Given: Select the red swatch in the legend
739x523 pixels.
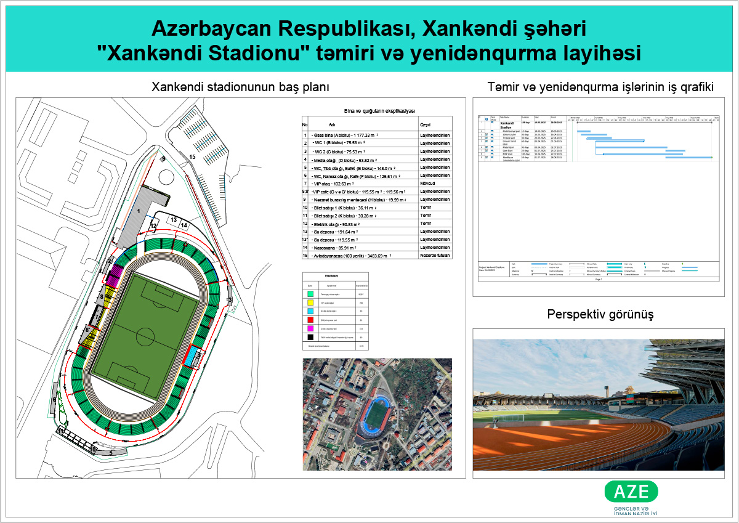Looking at the screenshot, I should coord(312,320).
